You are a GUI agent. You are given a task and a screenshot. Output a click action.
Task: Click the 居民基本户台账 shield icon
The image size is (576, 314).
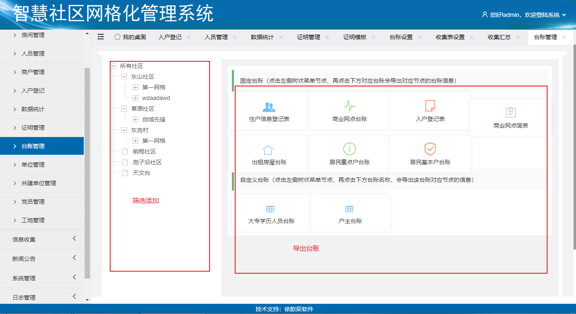click(x=430, y=149)
